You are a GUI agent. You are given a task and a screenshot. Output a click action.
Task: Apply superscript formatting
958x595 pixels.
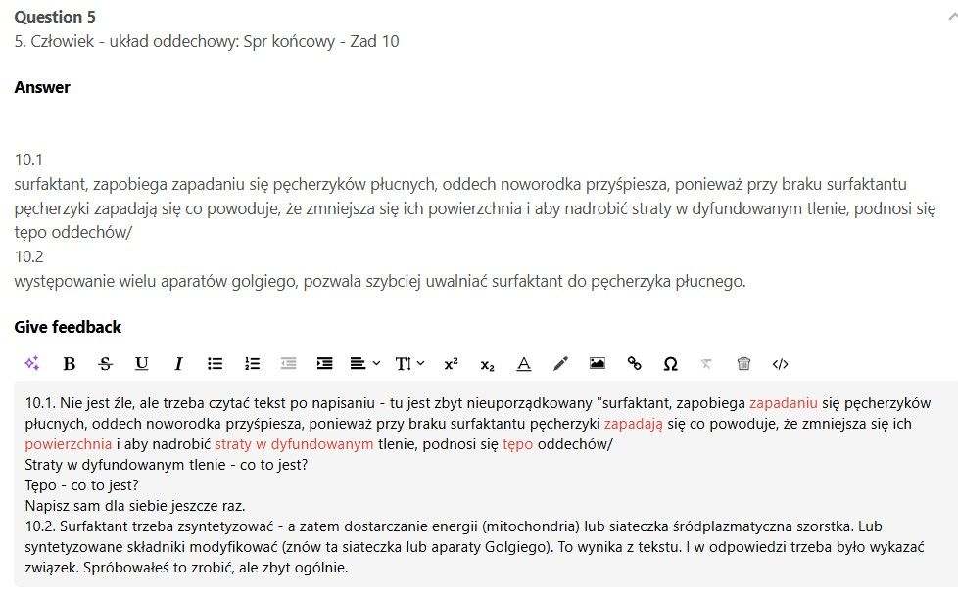(451, 364)
